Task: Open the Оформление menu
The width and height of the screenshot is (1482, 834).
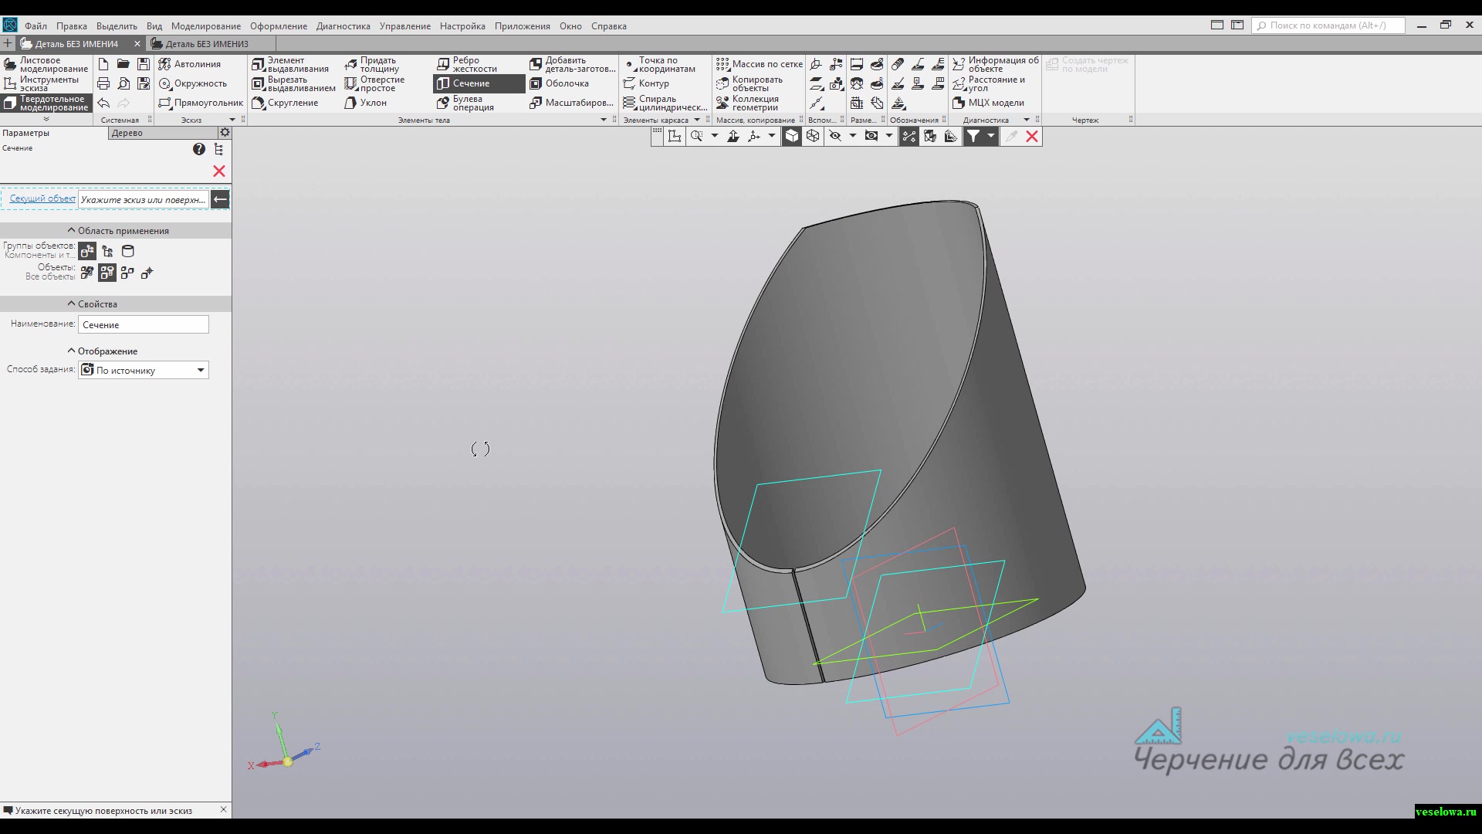Action: [279, 26]
